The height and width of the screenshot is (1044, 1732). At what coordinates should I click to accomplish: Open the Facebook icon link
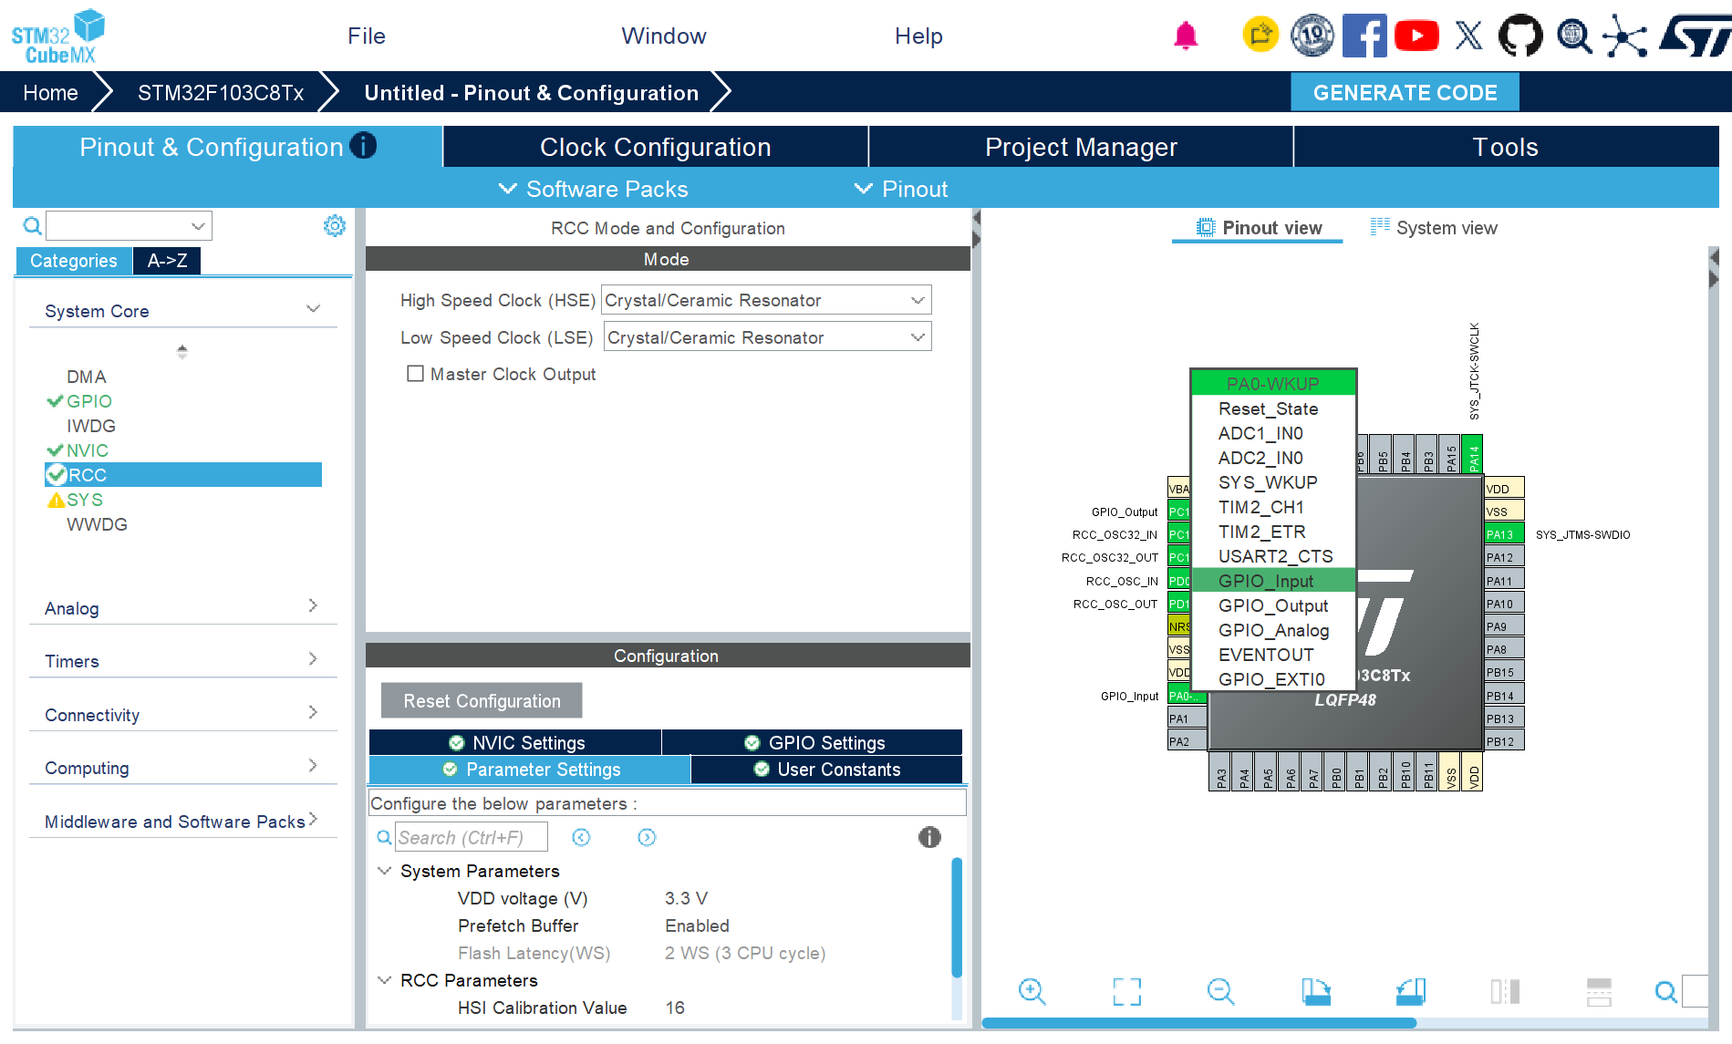(x=1364, y=36)
